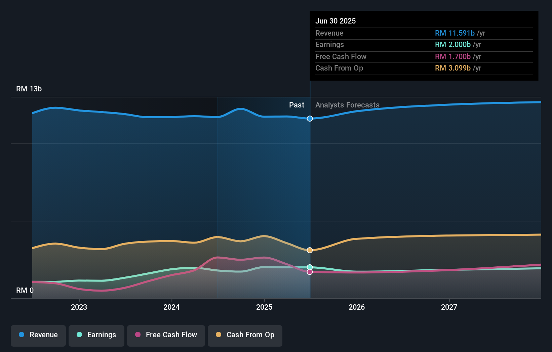This screenshot has height=352, width=552.
Task: Click the RM 11.591b Revenue value
Action: click(x=455, y=33)
